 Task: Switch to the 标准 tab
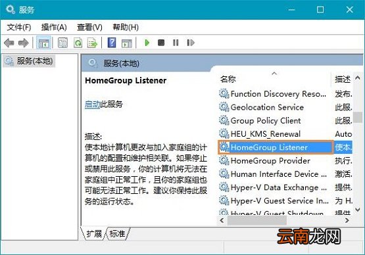tap(117, 233)
